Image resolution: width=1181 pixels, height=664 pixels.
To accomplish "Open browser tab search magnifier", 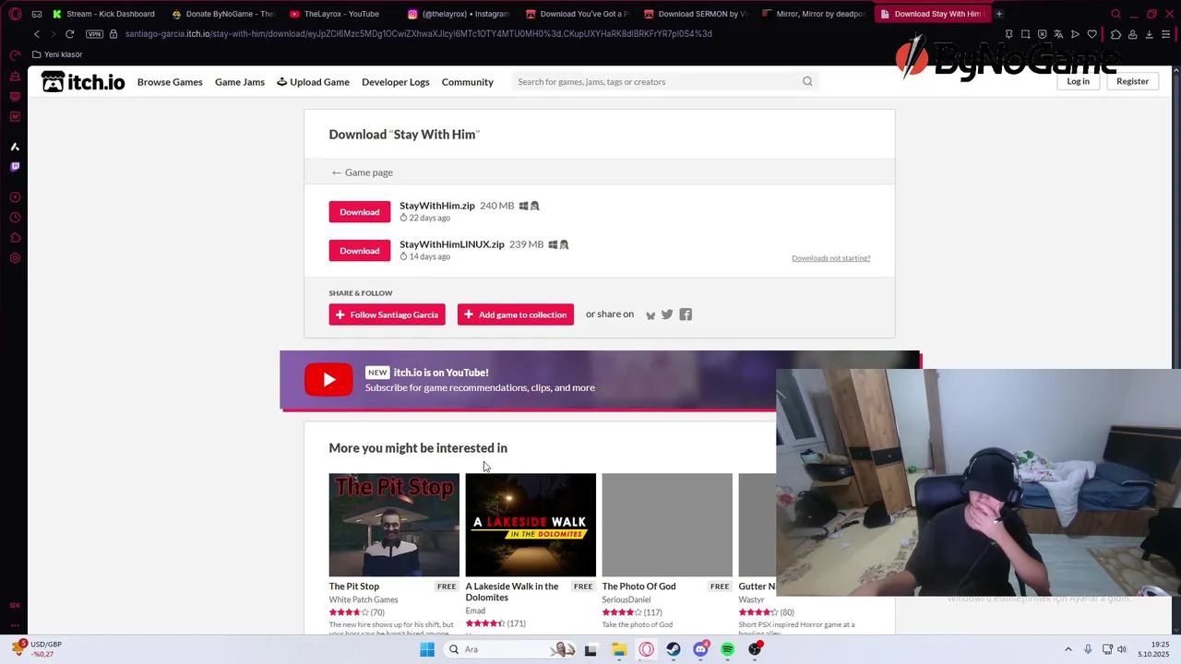I will pos(1115,14).
